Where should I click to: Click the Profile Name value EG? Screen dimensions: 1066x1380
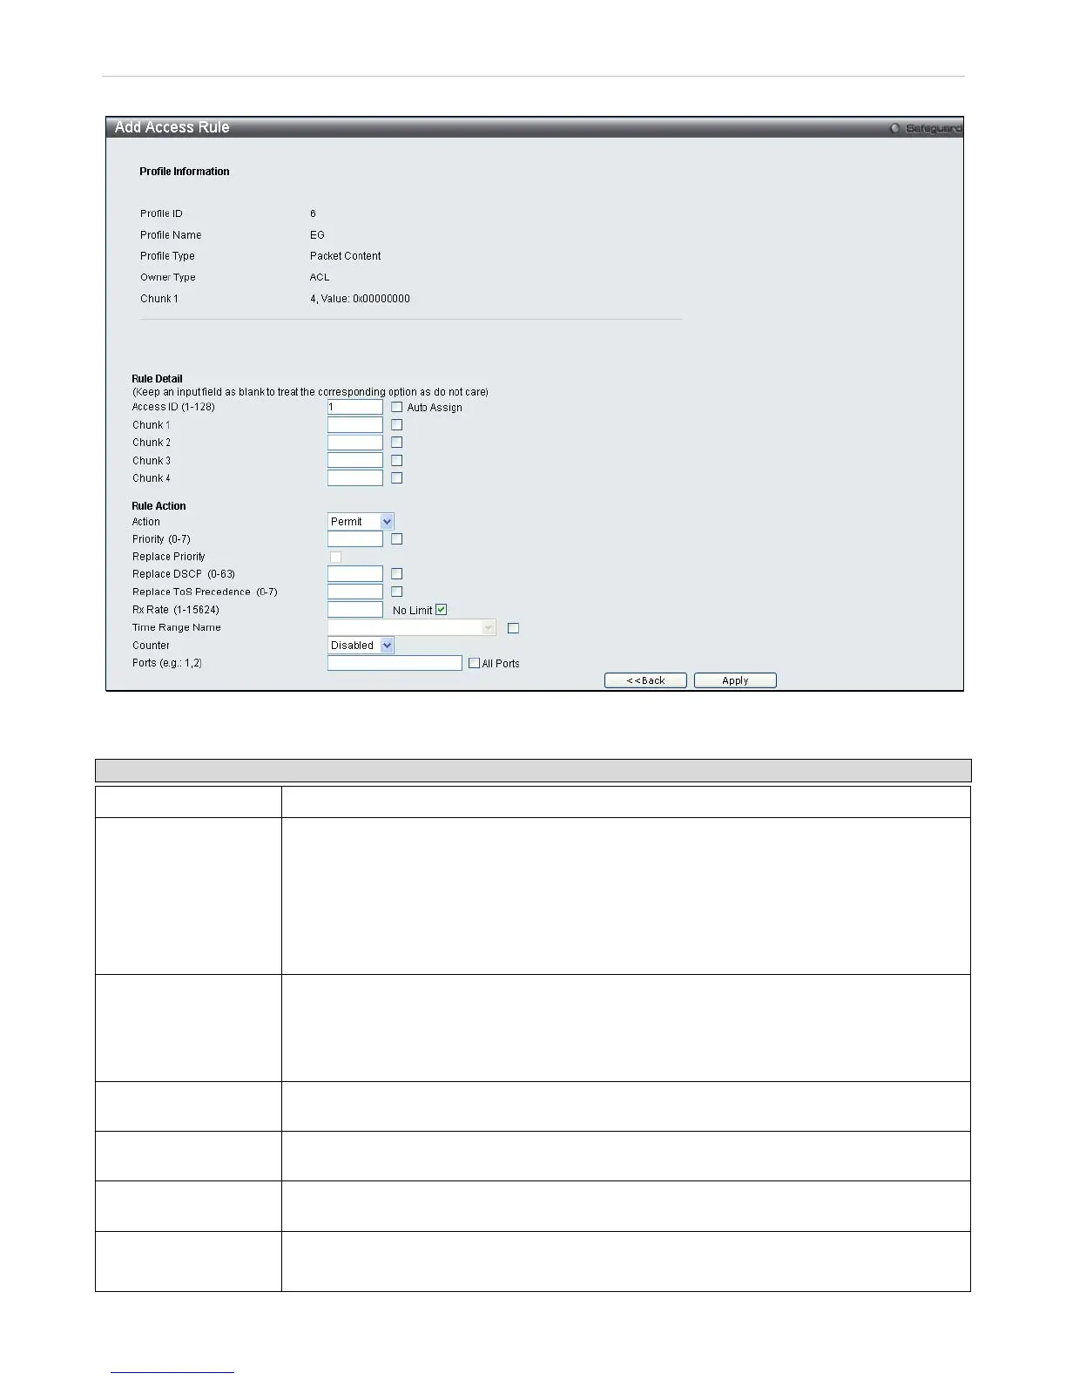pyautogui.click(x=317, y=235)
